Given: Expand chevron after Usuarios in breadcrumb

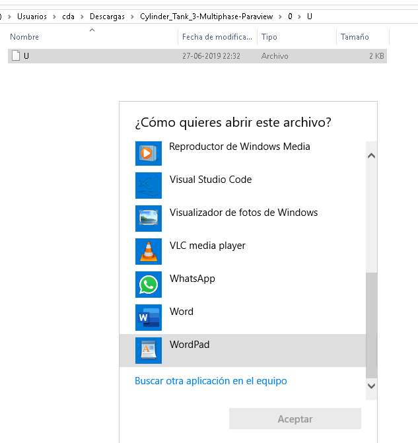Looking at the screenshot, I should 54,17.
